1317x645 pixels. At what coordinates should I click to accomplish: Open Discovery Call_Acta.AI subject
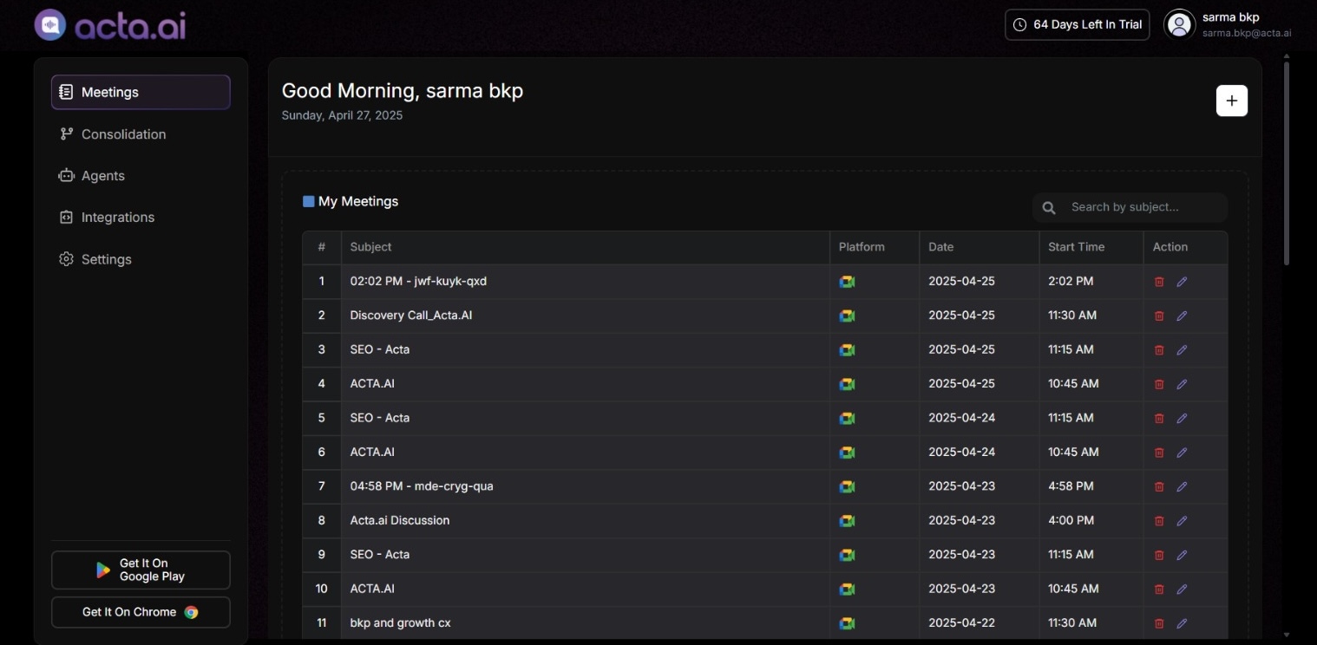(x=411, y=316)
